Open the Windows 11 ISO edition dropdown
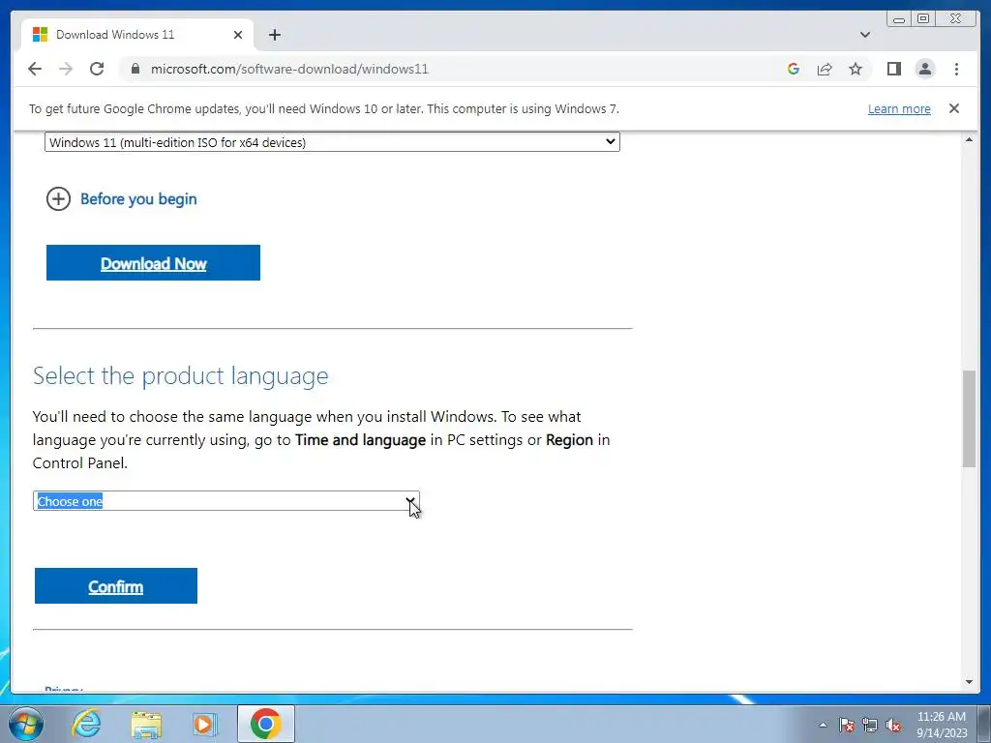991x743 pixels. pyautogui.click(x=332, y=142)
